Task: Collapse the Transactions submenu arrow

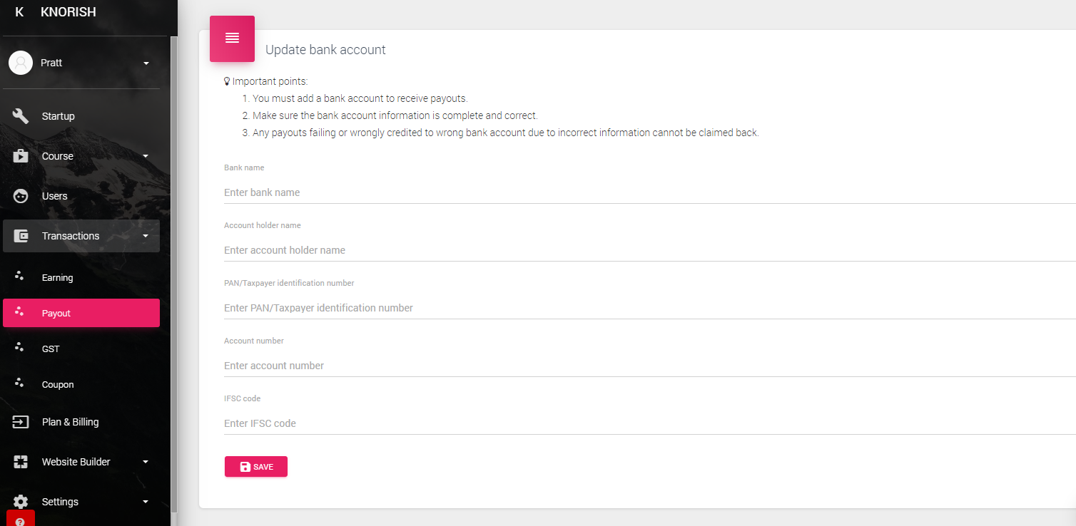Action: click(146, 236)
